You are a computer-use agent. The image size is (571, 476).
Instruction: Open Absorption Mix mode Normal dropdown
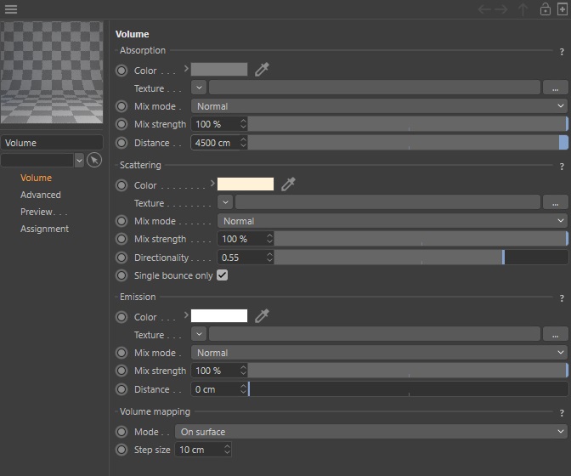379,106
